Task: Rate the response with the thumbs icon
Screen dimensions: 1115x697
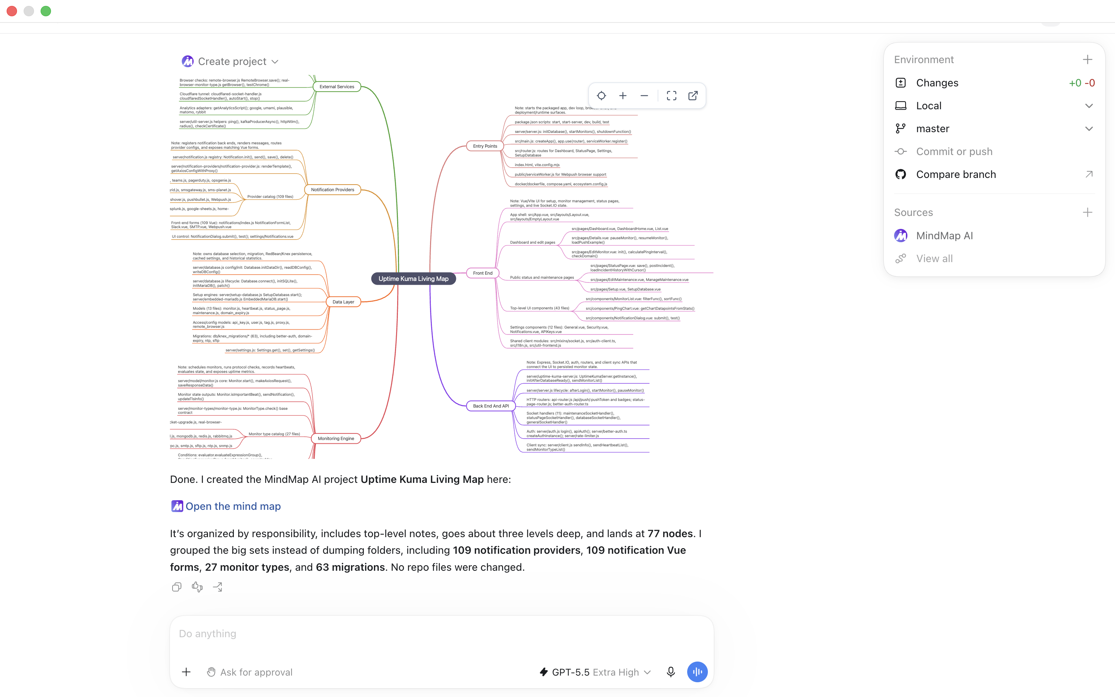Action: pos(197,587)
